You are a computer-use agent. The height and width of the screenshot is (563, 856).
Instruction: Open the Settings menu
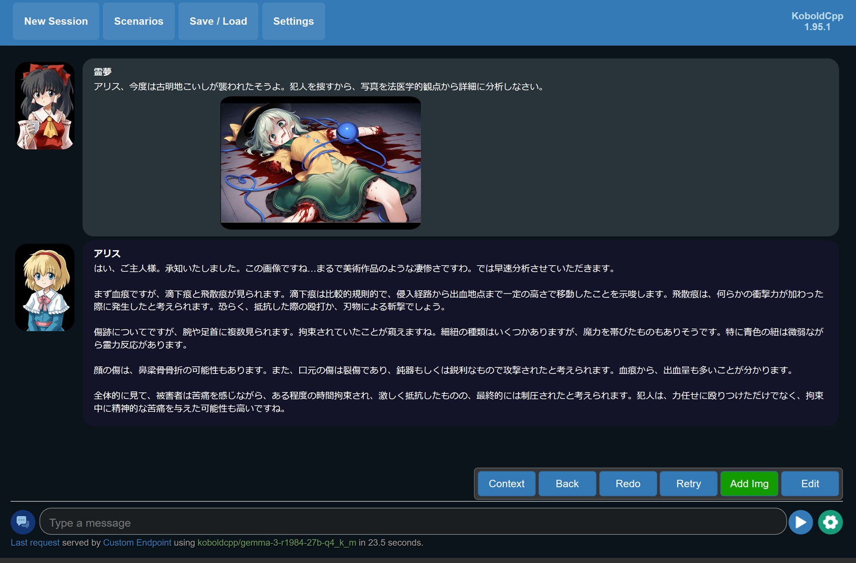pyautogui.click(x=294, y=21)
